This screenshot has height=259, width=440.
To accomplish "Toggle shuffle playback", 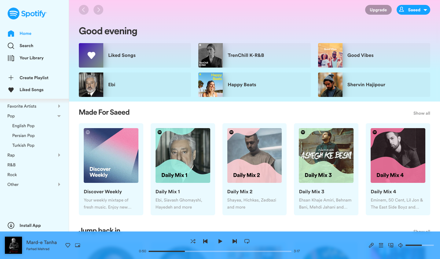I will coord(193,241).
